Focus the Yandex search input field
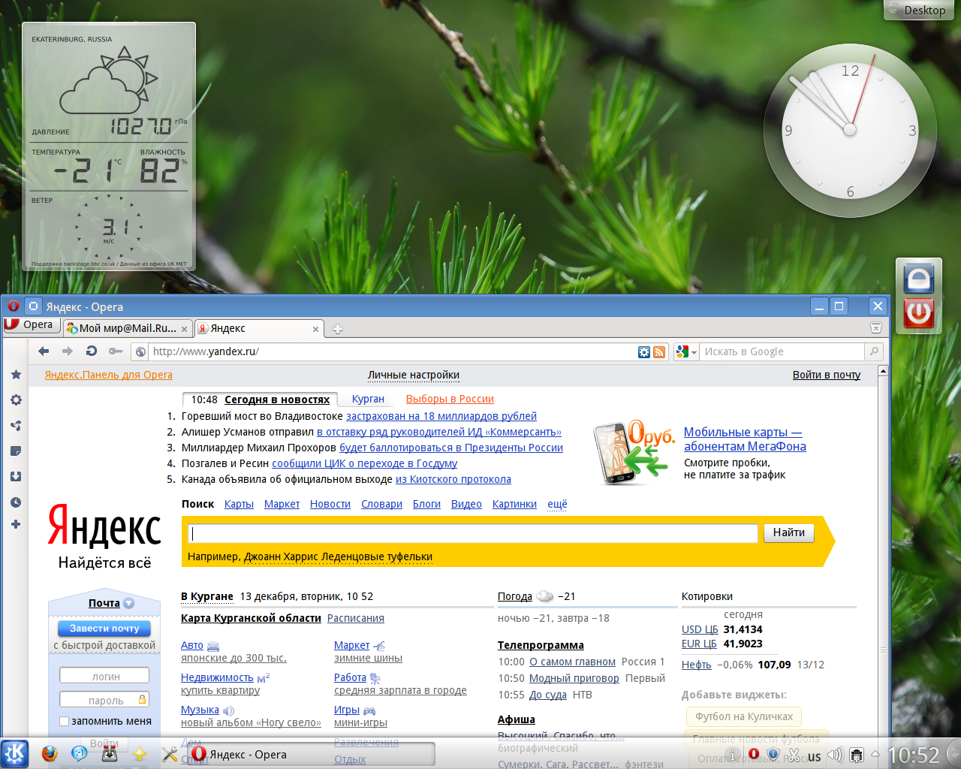 point(472,533)
